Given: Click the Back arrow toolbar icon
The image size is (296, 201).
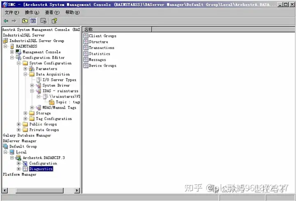Looking at the screenshot, I should coord(6,21).
